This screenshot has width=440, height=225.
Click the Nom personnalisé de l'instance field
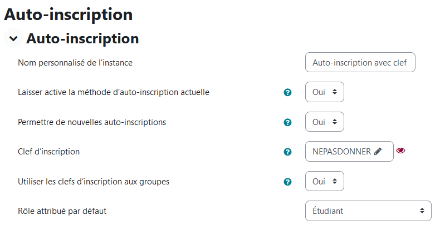(x=360, y=62)
